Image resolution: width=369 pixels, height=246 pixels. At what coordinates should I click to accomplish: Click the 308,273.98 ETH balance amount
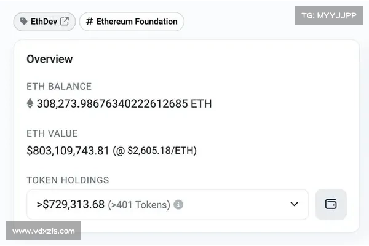point(124,103)
